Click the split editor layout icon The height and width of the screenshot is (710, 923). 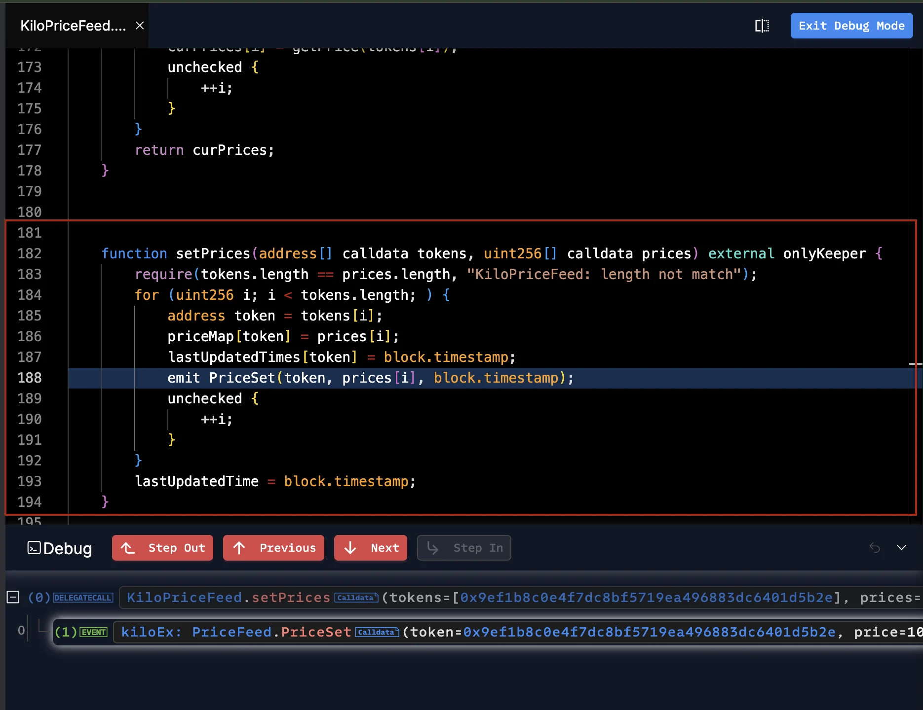point(762,26)
